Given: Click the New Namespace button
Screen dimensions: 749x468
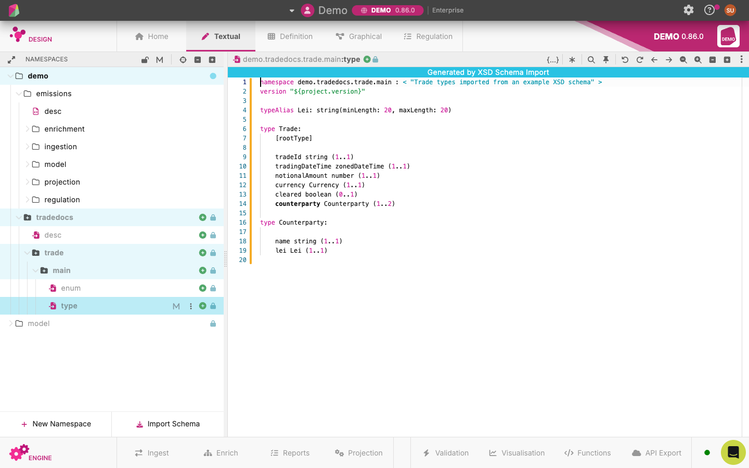Looking at the screenshot, I should click(56, 424).
